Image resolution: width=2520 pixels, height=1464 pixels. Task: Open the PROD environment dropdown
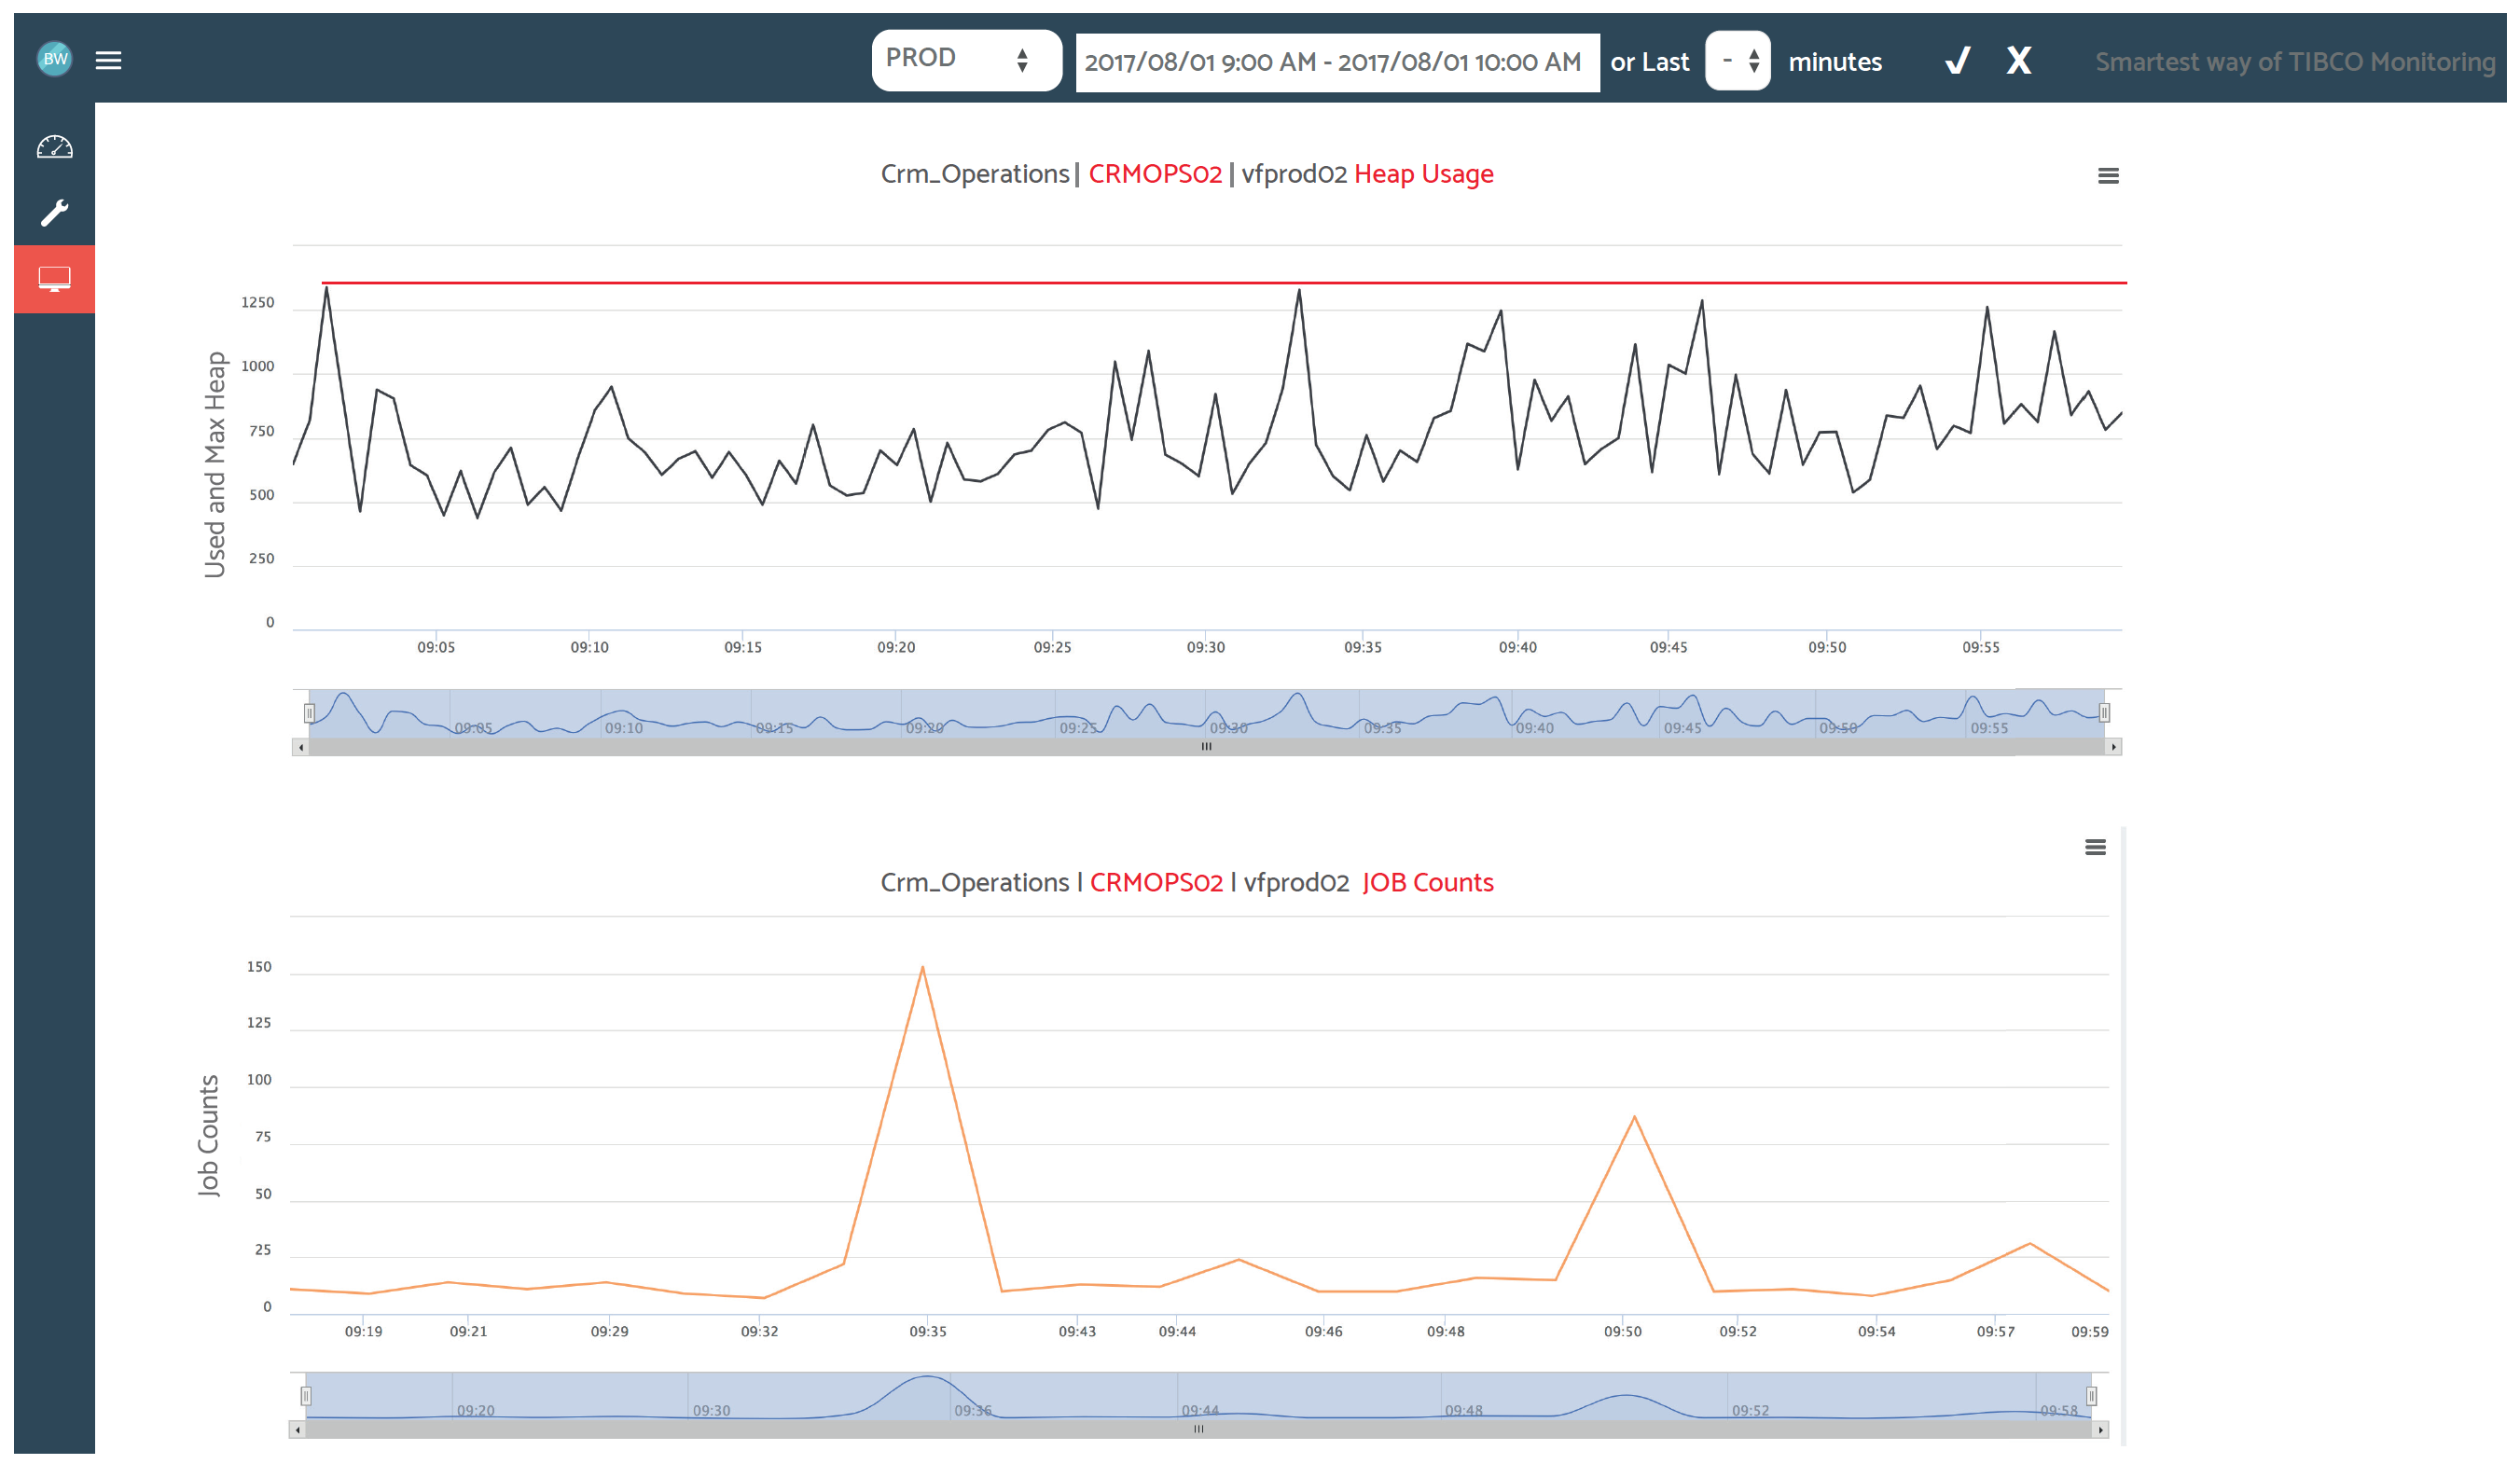pos(966,59)
